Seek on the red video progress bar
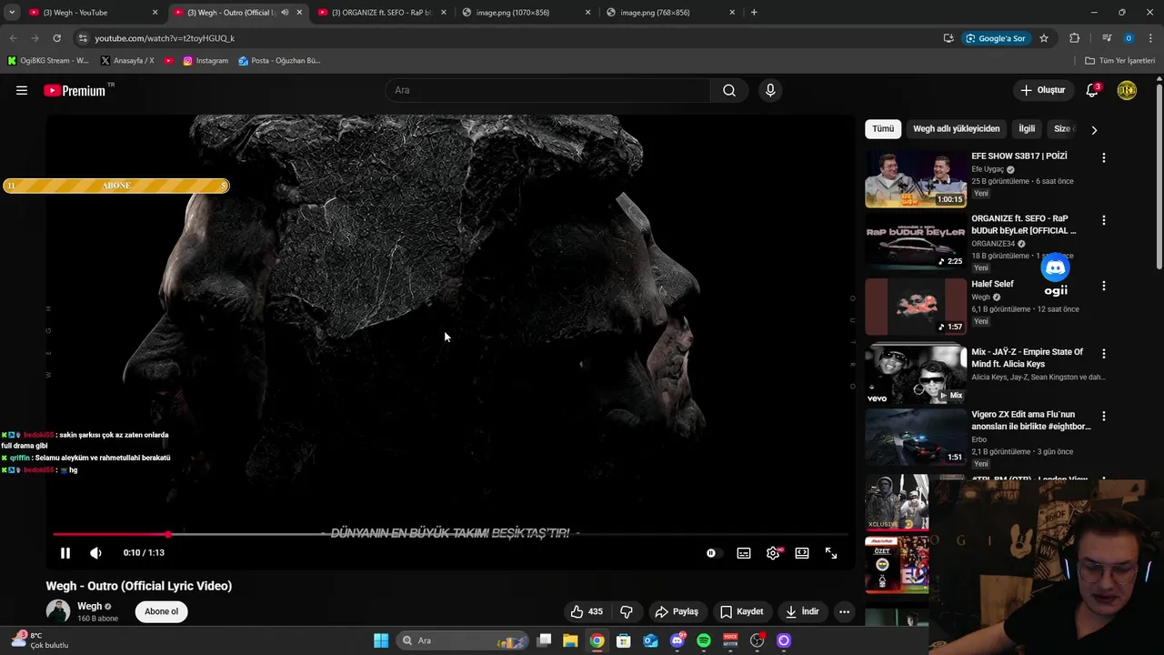The width and height of the screenshot is (1164, 655). [x=450, y=534]
